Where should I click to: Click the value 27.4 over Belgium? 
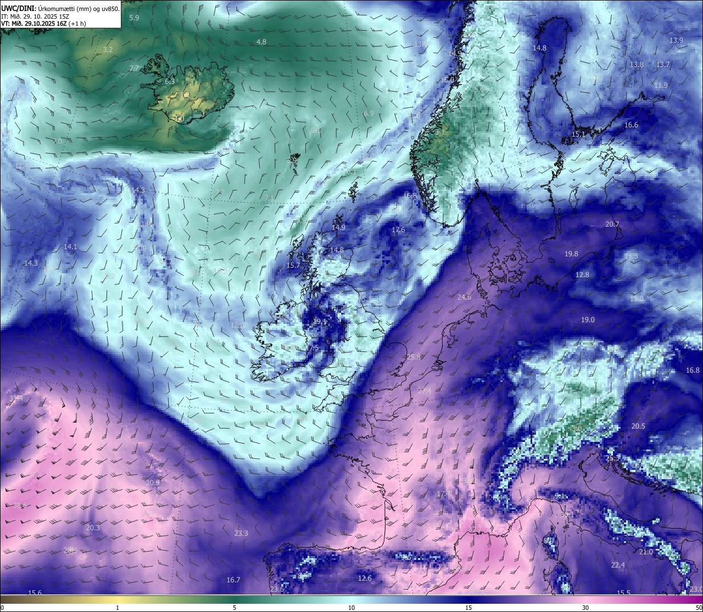pos(425,391)
